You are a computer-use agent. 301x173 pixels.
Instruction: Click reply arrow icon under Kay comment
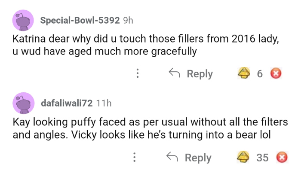tap(172, 158)
